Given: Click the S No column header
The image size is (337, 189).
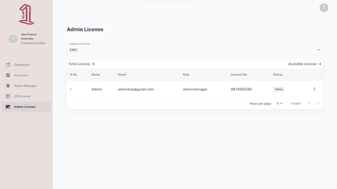Looking at the screenshot, I should click(74, 75).
